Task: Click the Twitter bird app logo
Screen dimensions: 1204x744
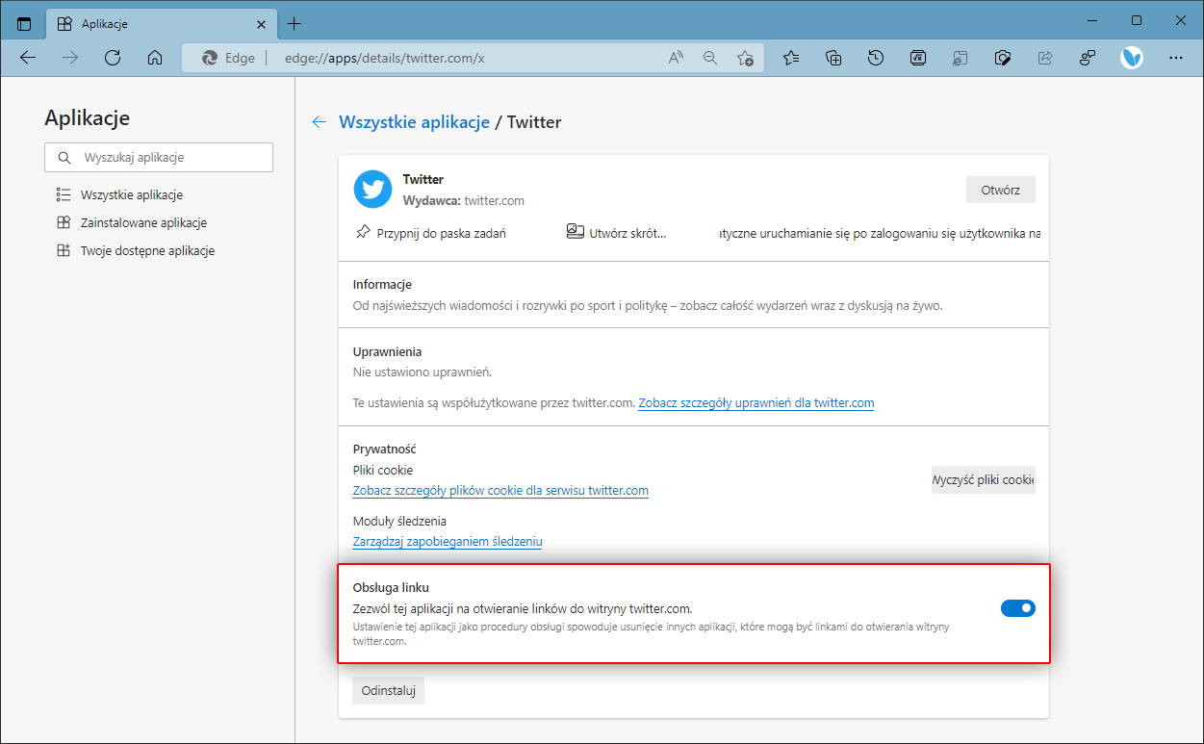Action: [x=372, y=189]
